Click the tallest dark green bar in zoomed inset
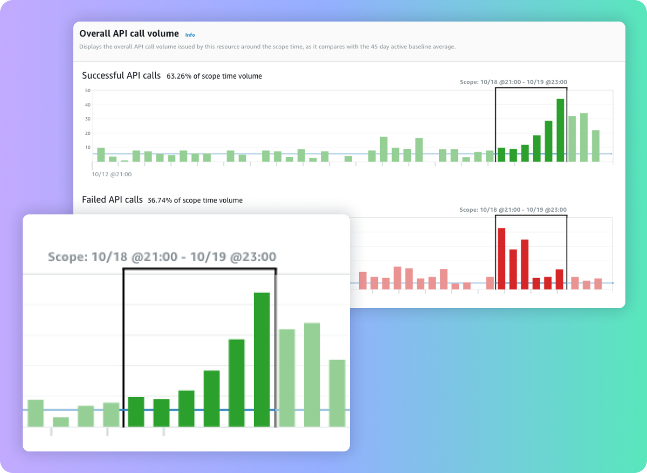Screen dimensions: 647x473 click(x=262, y=359)
